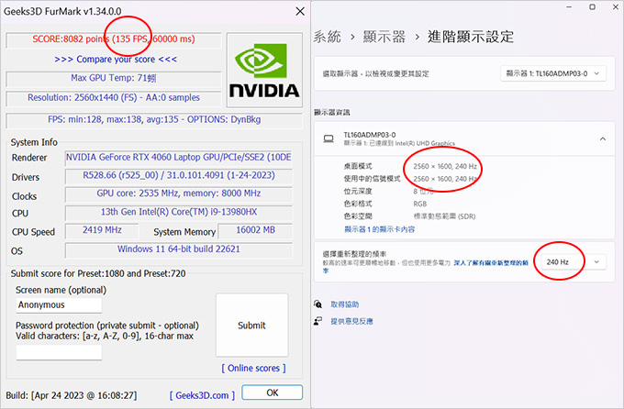This screenshot has height=409, width=624.
Task: Open the Online scores link
Action: (253, 368)
